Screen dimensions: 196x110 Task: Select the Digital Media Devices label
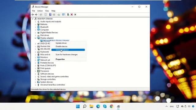pyautogui.click(x=49, y=33)
